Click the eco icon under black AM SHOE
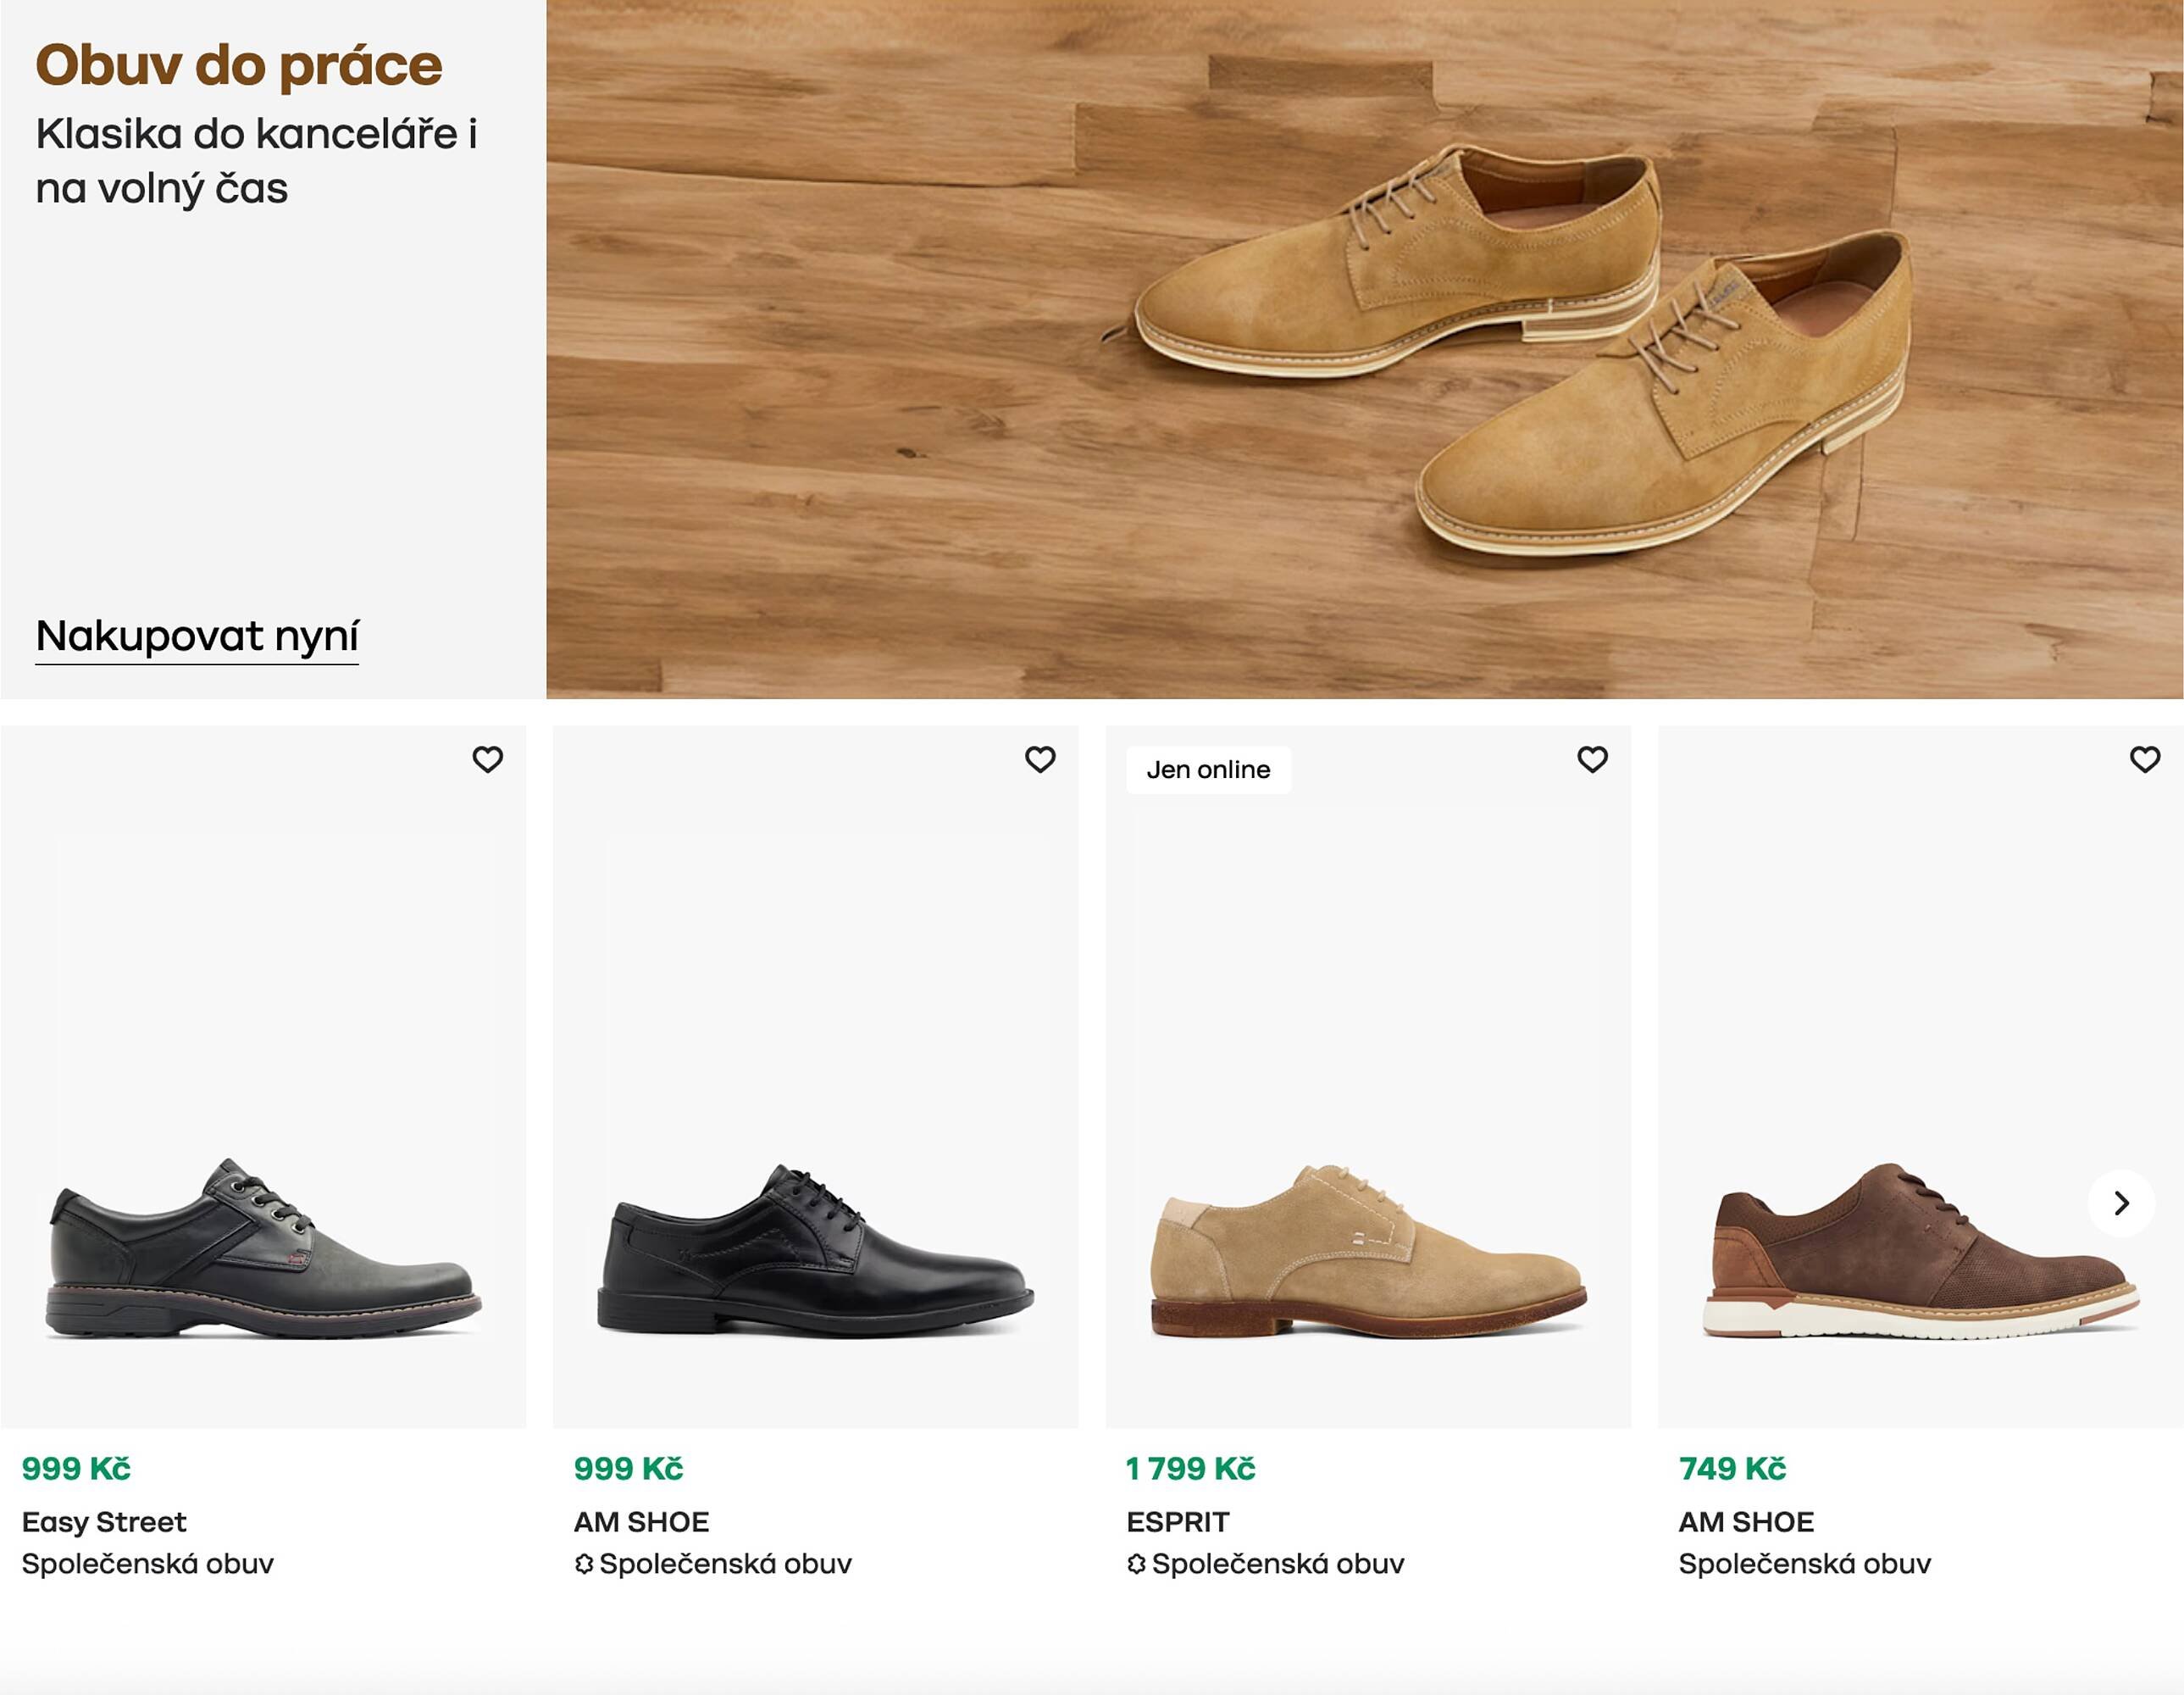2184x1695 pixels. click(x=584, y=1564)
